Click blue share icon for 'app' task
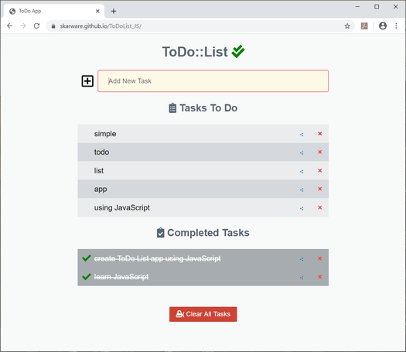Viewport: 406px width, 352px height. (x=302, y=190)
